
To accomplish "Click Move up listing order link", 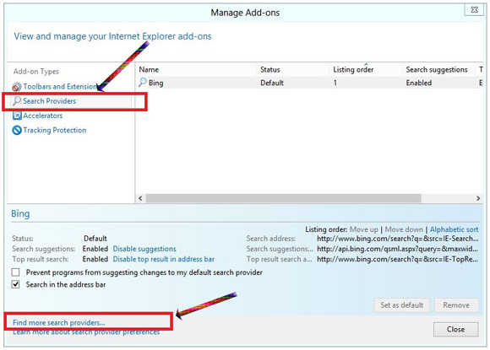I will [x=364, y=229].
